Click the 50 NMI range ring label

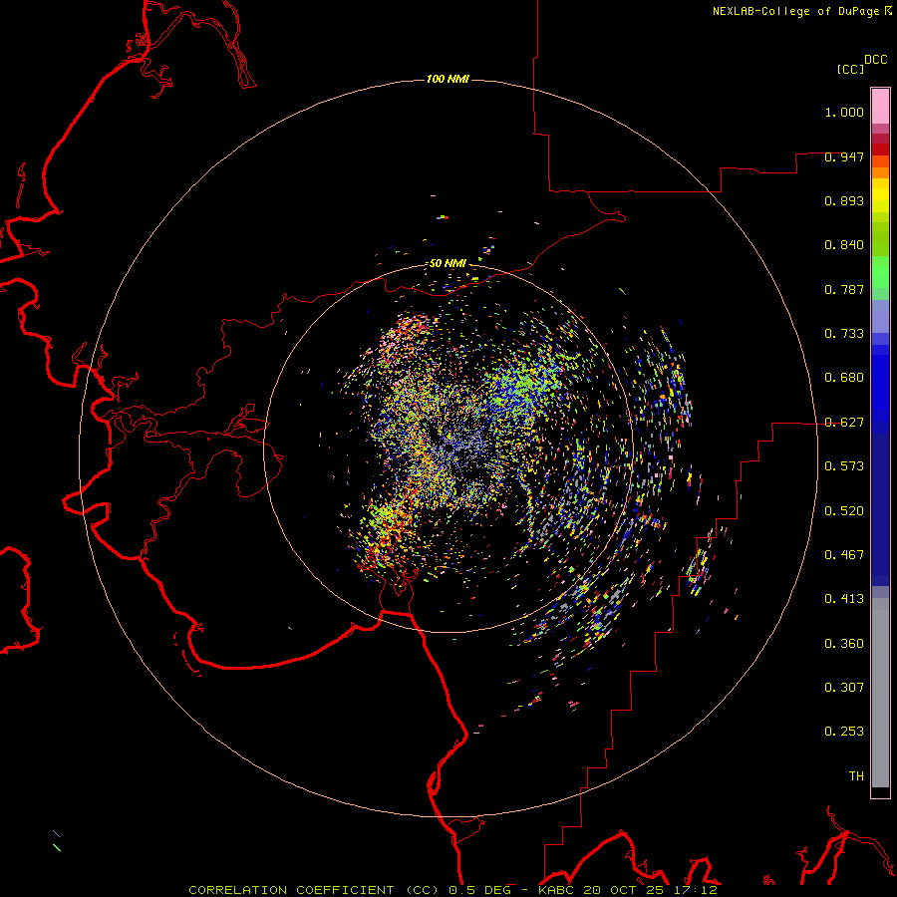[x=448, y=263]
